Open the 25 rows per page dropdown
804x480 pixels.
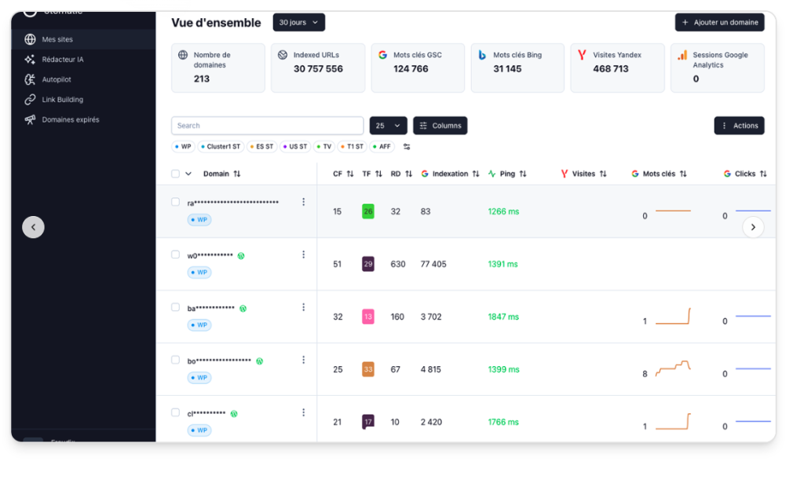(388, 126)
